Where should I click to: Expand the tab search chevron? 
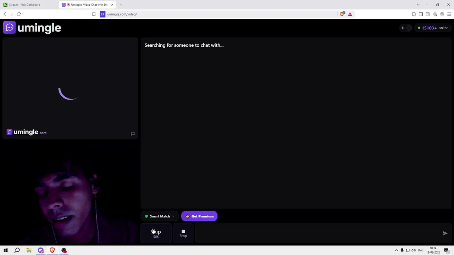click(x=418, y=5)
